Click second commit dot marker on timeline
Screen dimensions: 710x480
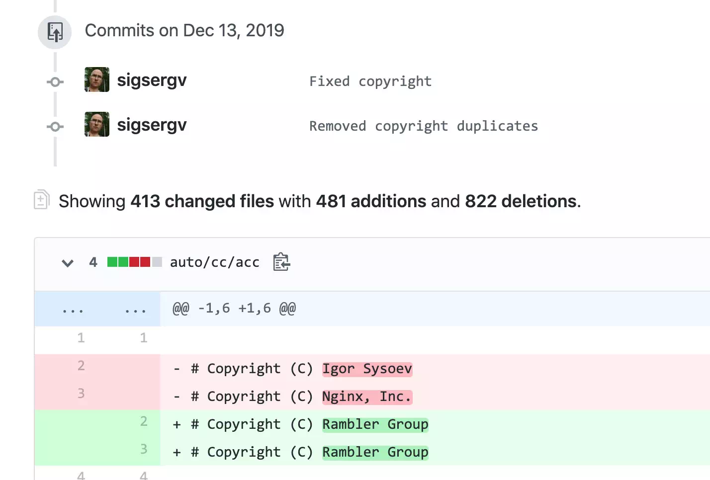[55, 127]
